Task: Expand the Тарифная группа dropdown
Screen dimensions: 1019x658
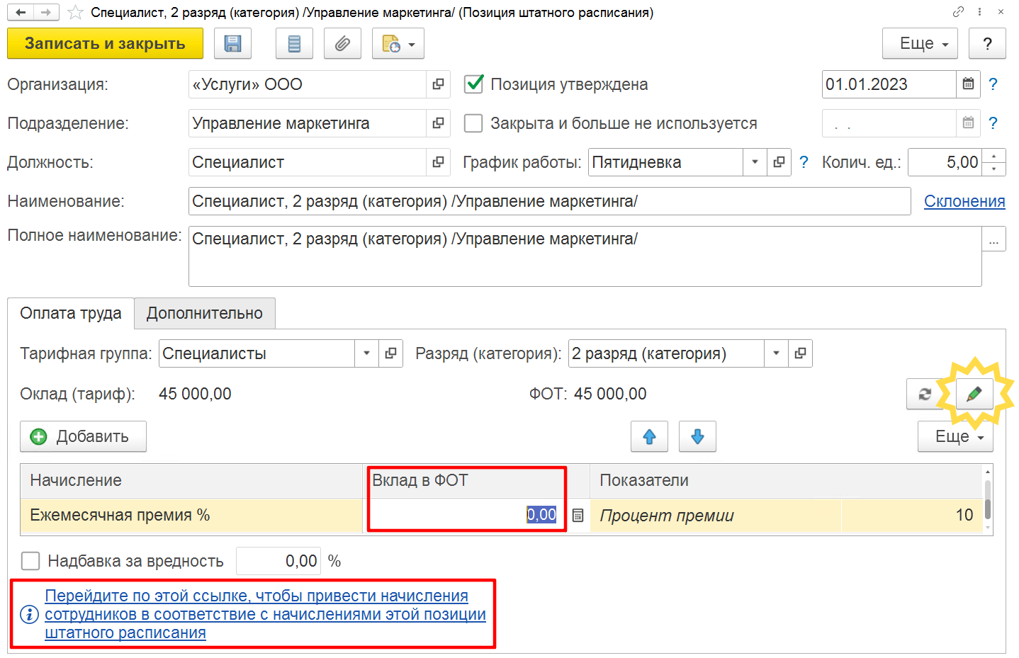Action: [x=366, y=353]
